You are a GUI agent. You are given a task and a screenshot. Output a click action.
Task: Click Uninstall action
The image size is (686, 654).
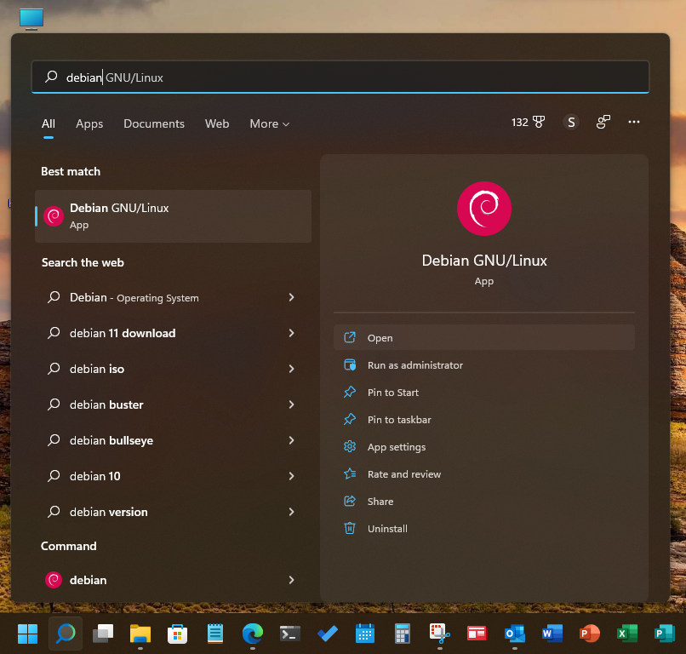(x=484, y=528)
